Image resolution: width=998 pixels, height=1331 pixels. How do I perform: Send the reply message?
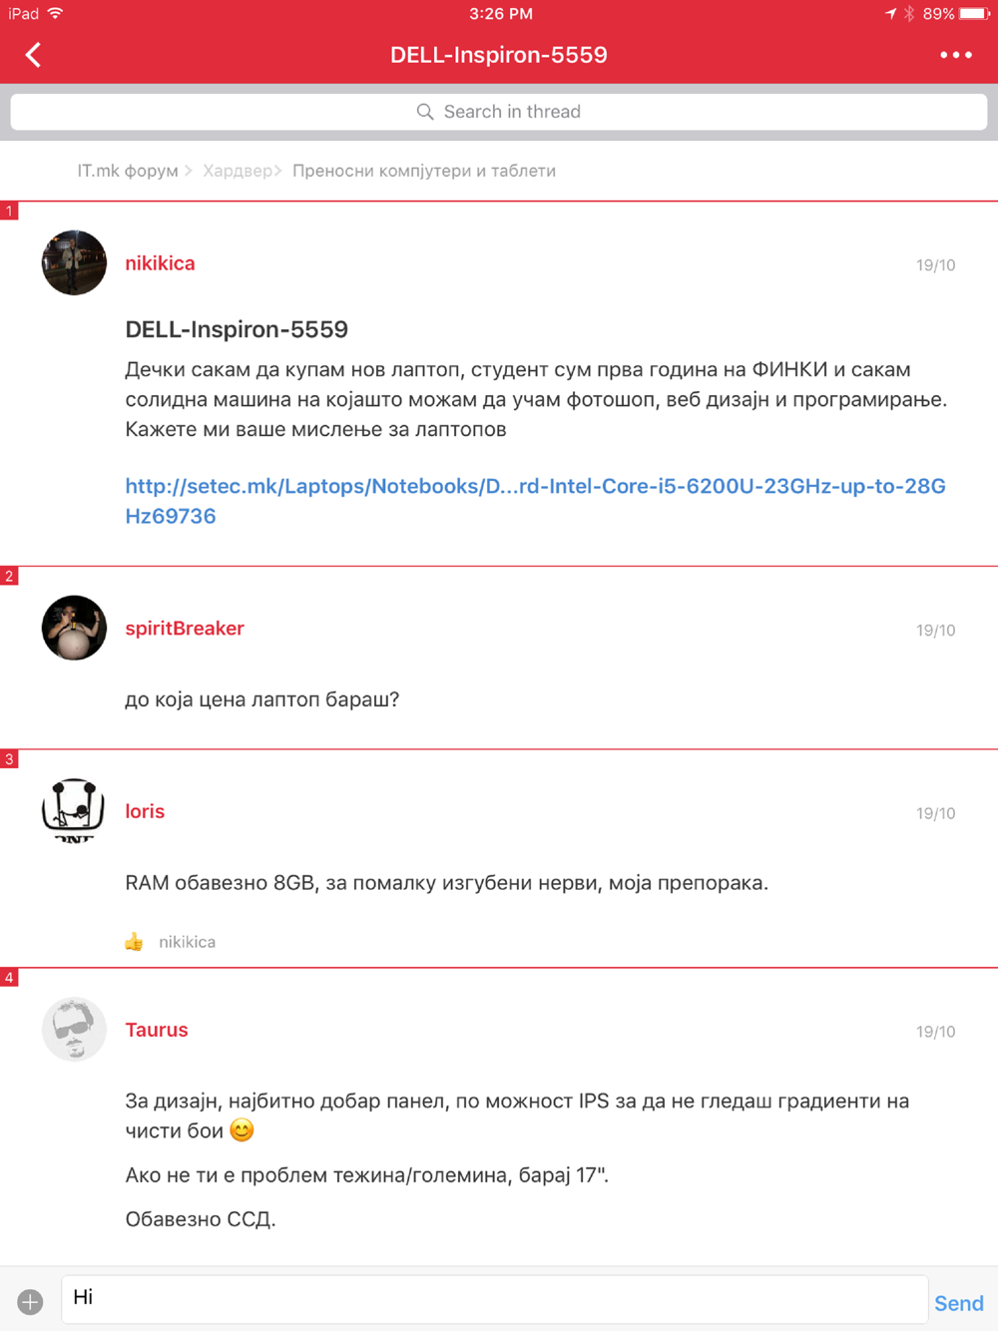(959, 1303)
